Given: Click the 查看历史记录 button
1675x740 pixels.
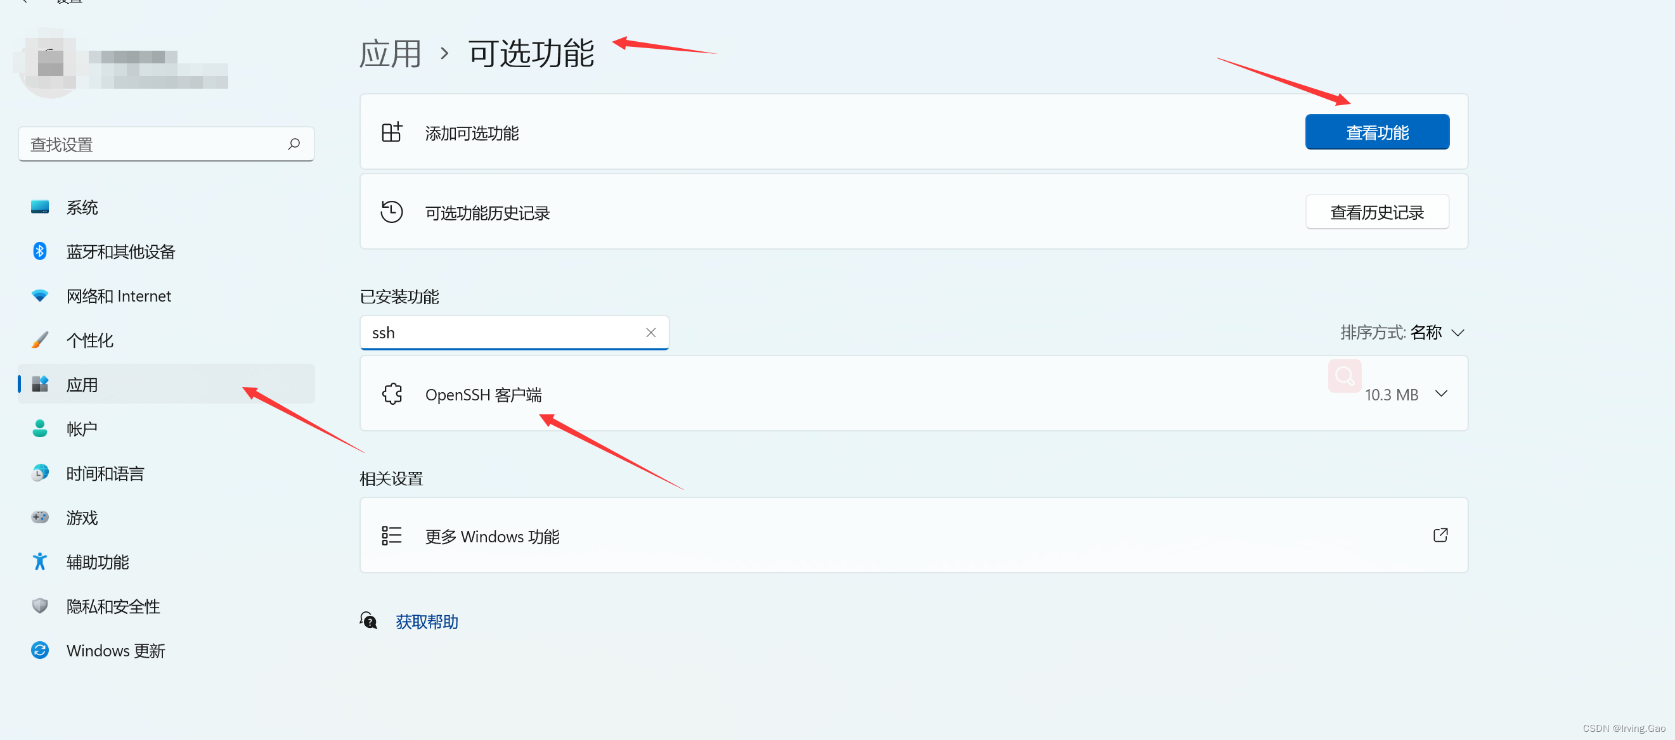Looking at the screenshot, I should [x=1376, y=212].
